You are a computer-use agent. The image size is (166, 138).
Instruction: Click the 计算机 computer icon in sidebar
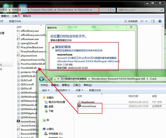tap(44, 129)
